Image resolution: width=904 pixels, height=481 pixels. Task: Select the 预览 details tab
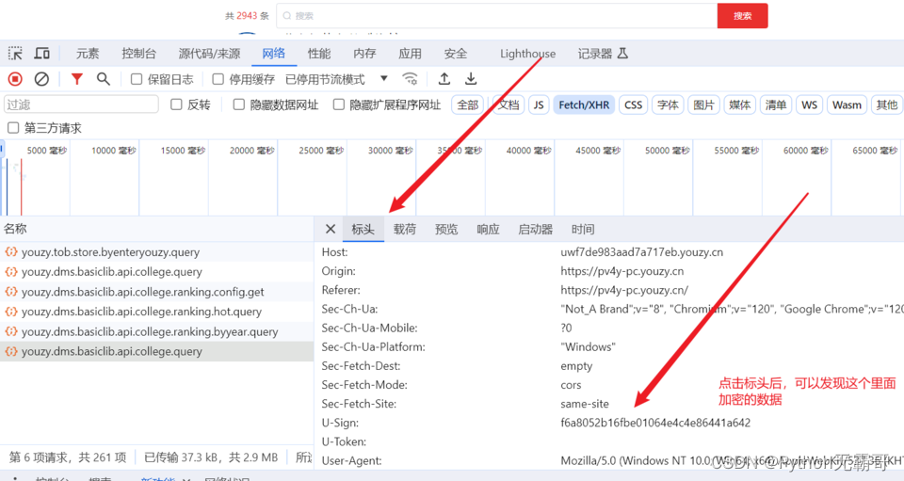tap(446, 230)
